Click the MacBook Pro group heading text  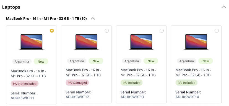(x=46, y=19)
